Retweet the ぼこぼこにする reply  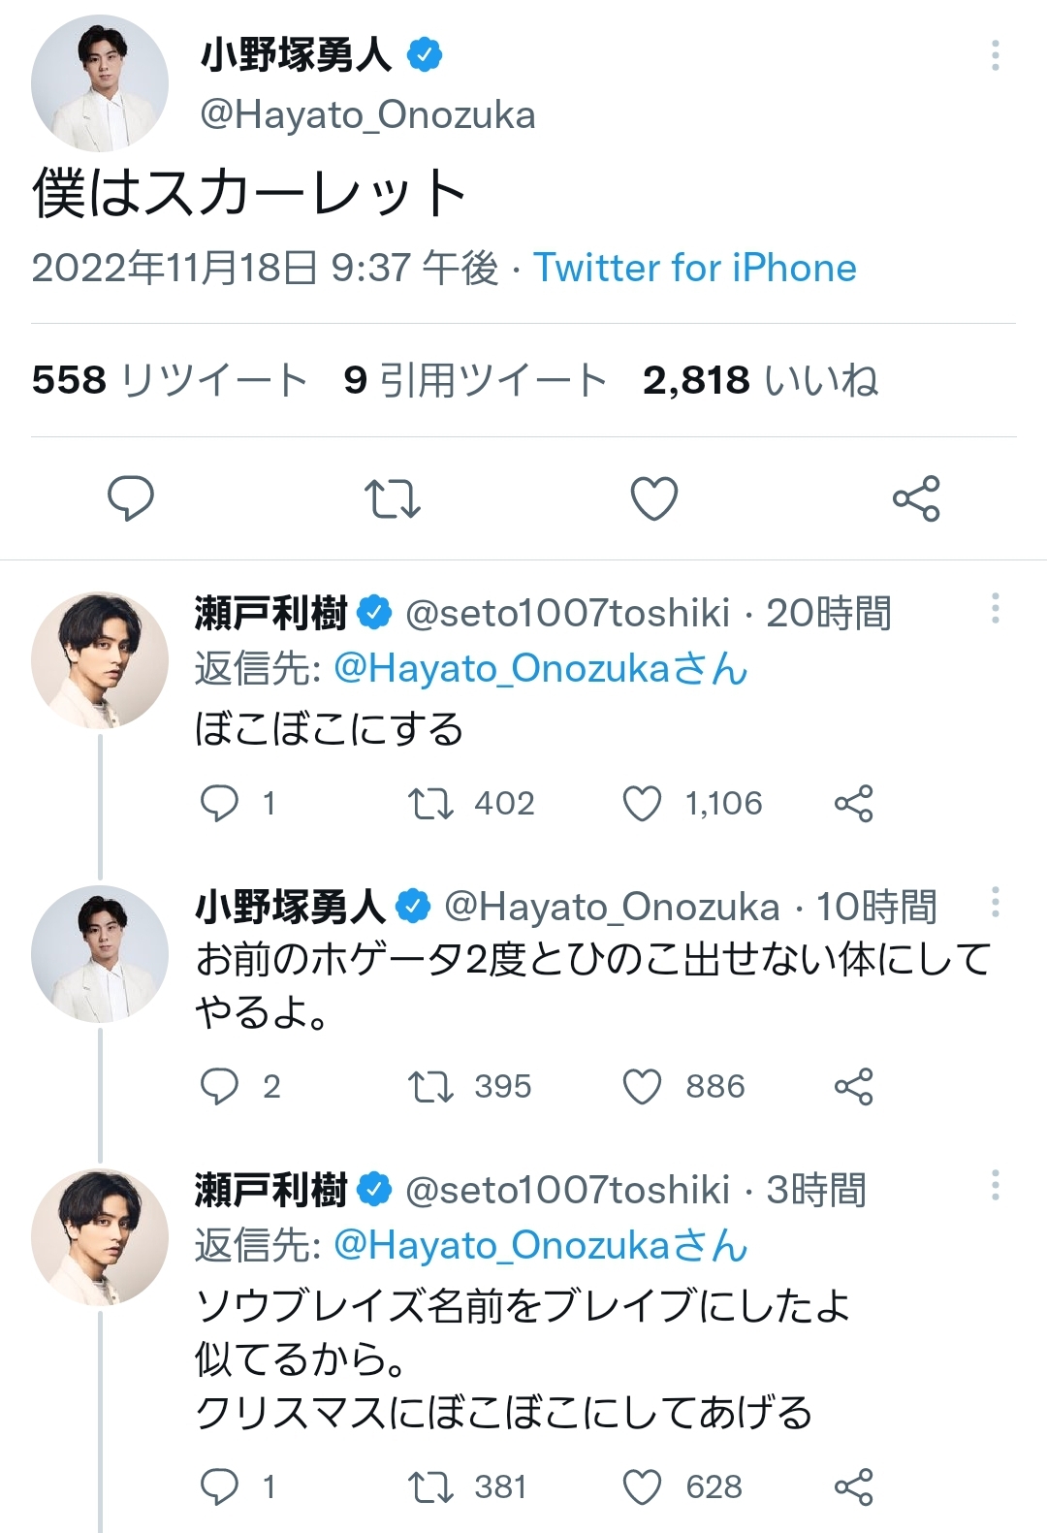(x=430, y=804)
